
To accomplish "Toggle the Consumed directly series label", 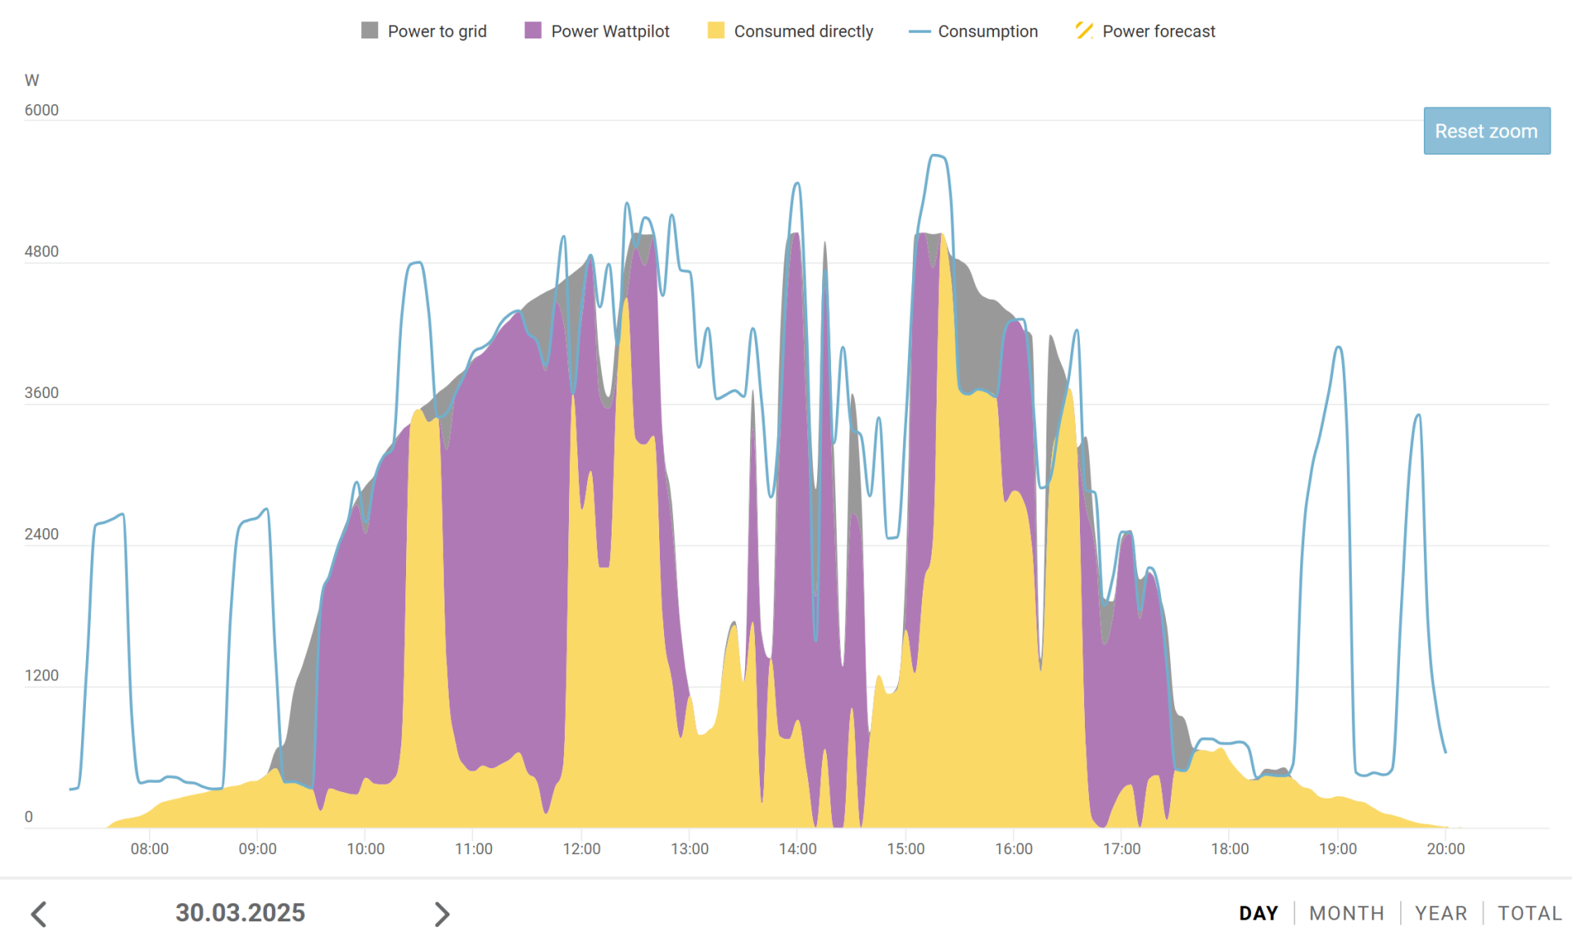I will point(803,31).
